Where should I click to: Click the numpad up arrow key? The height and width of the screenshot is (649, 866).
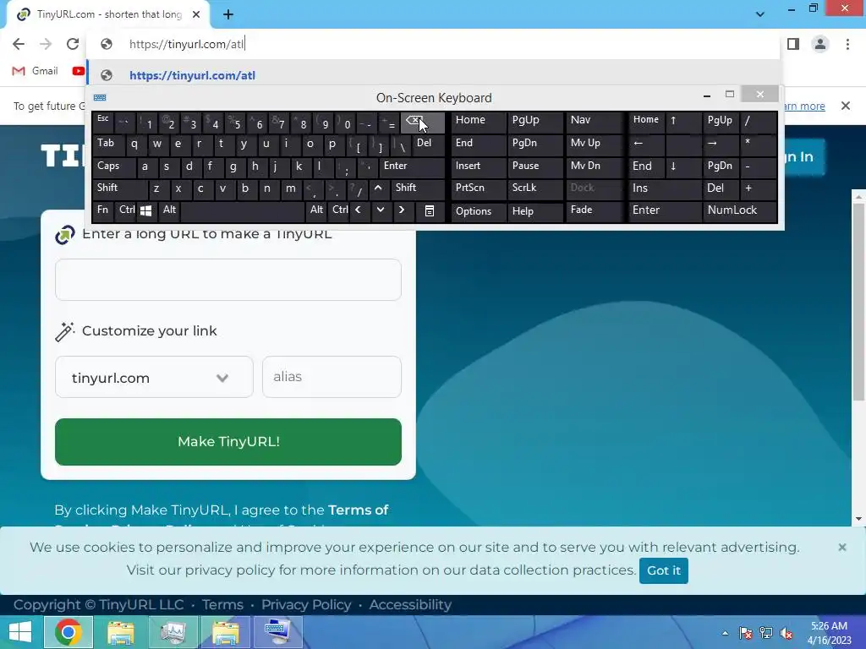[x=683, y=122]
